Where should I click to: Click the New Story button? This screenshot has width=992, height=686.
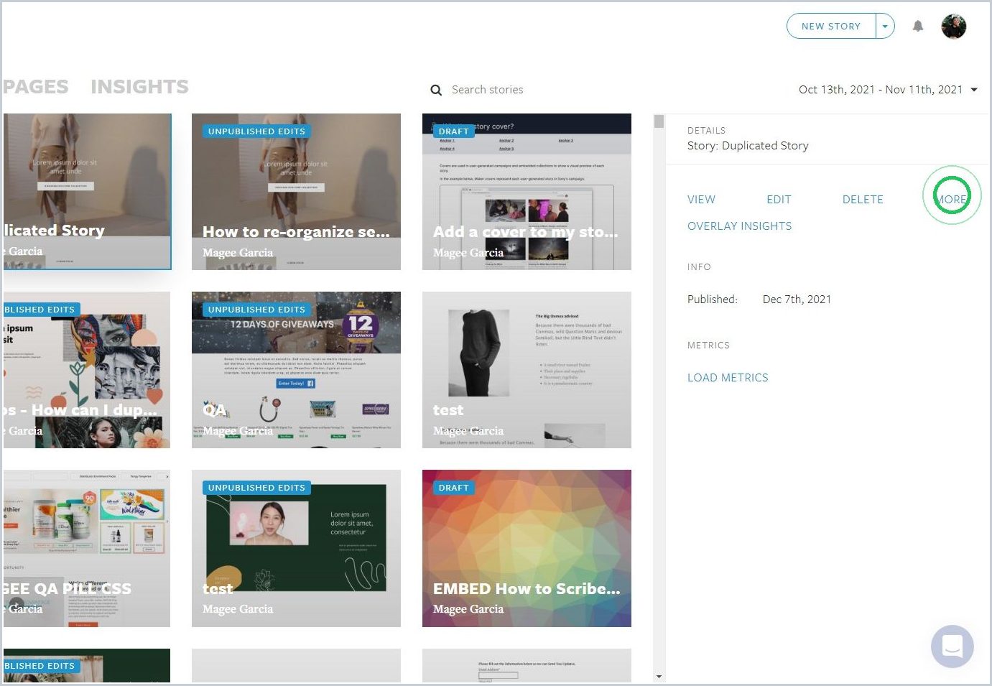831,26
